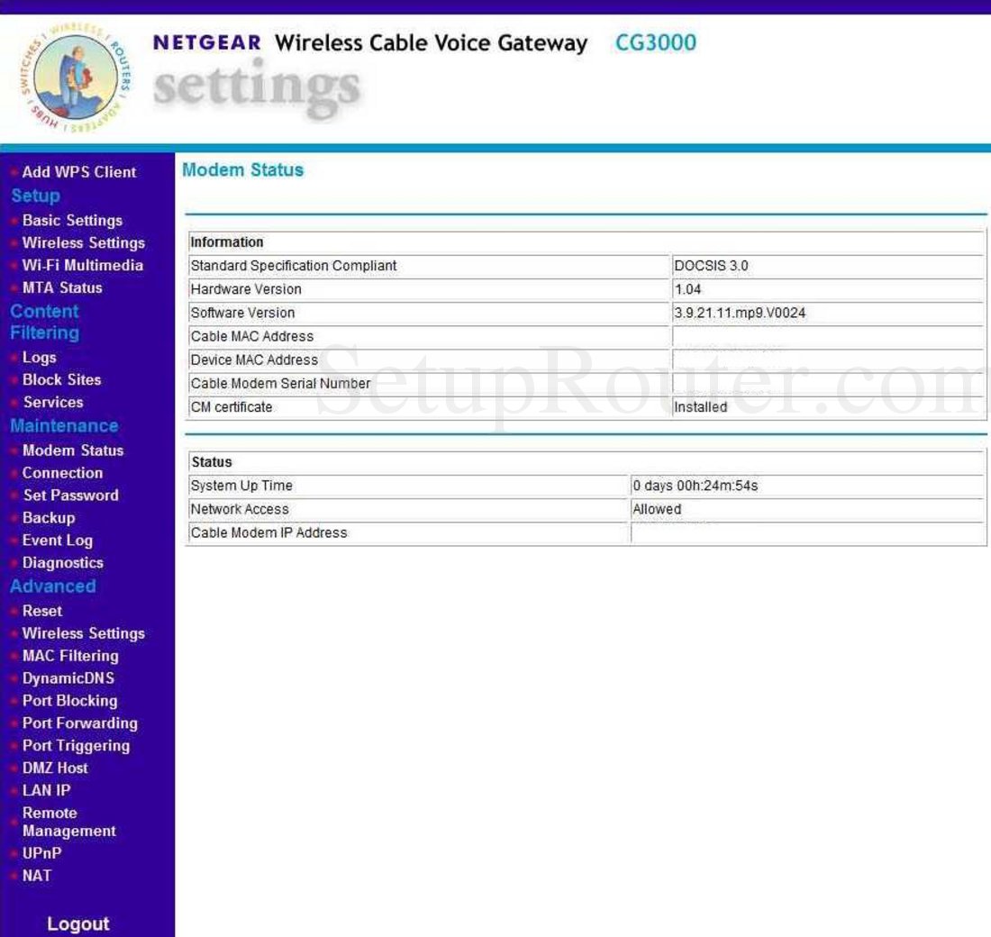Open the Port Forwarding page
Image resolution: width=991 pixels, height=937 pixels.
(x=81, y=723)
